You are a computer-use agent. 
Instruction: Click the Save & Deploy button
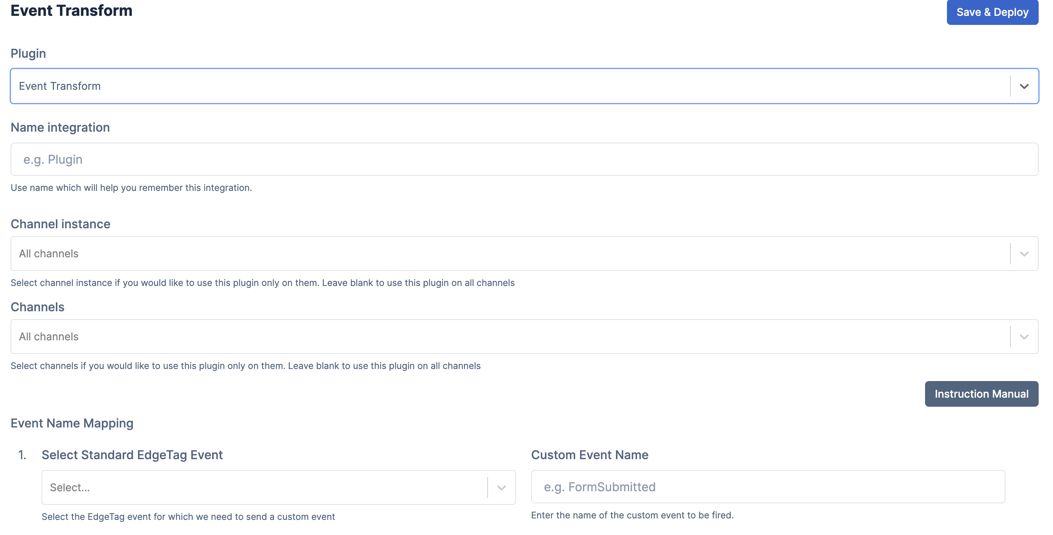[992, 12]
